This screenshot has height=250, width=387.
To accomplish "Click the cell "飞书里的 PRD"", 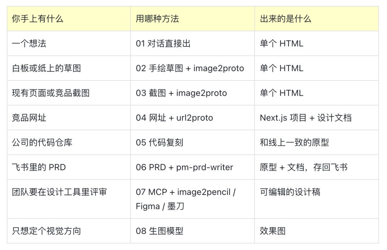I will [x=69, y=167].
